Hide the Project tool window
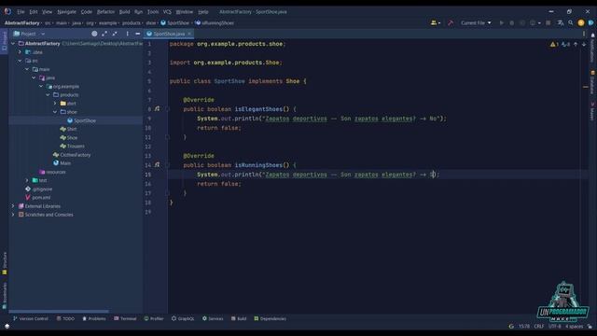 [x=137, y=34]
